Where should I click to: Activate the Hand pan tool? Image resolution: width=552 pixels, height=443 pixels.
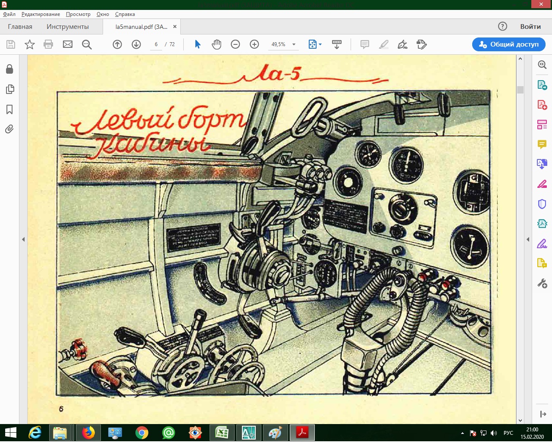(216, 44)
